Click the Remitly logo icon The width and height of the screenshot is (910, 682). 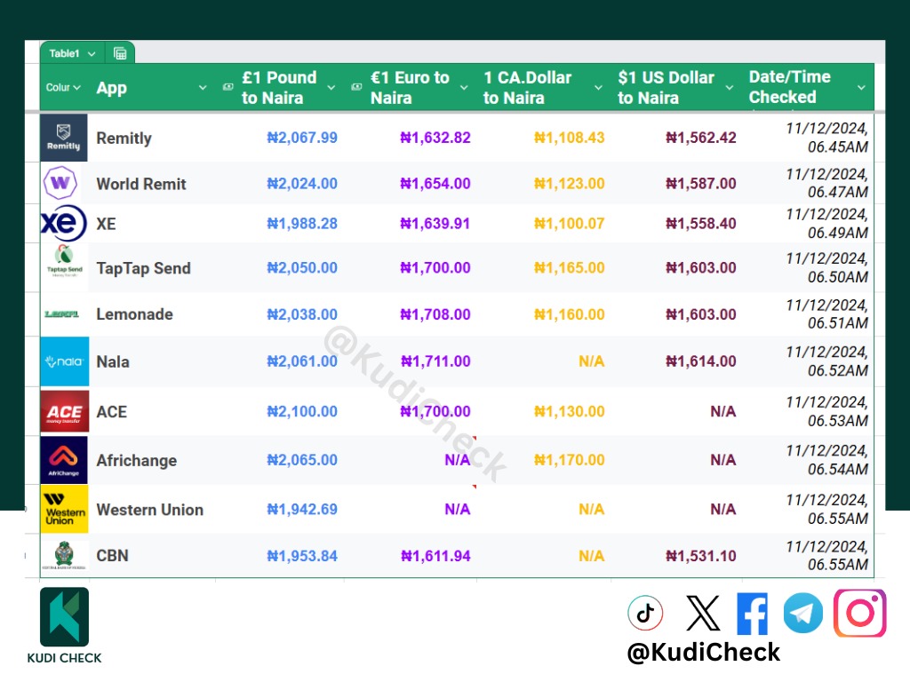pyautogui.click(x=64, y=138)
